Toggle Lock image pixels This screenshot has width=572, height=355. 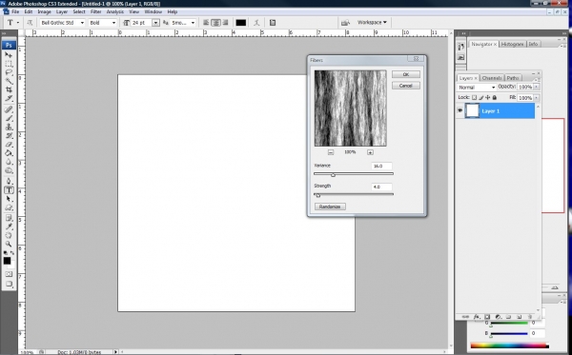pos(481,98)
